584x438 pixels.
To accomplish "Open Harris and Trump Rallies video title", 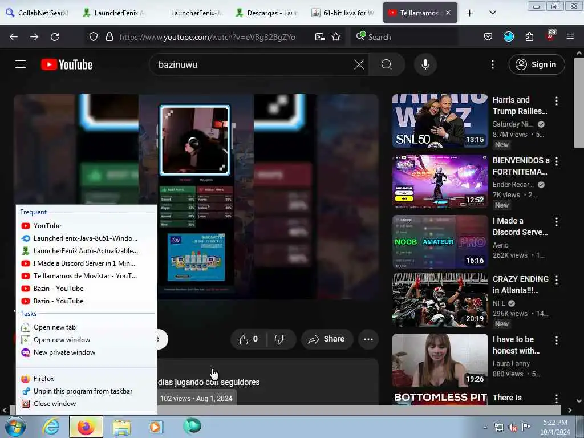I will 520,106.
